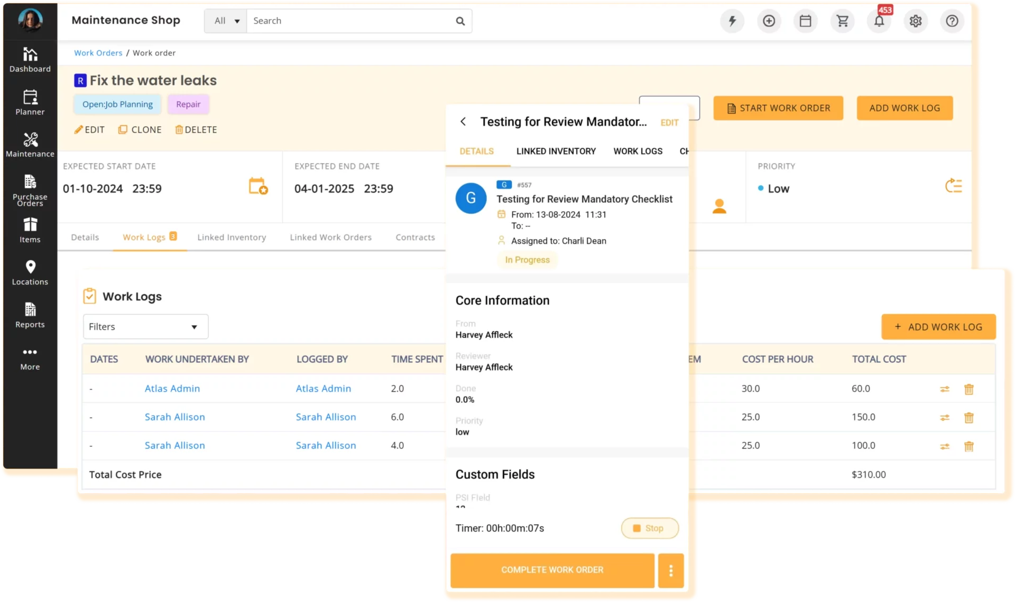Switch to Linked Inventory tab
The image size is (1015, 602).
pyautogui.click(x=232, y=238)
